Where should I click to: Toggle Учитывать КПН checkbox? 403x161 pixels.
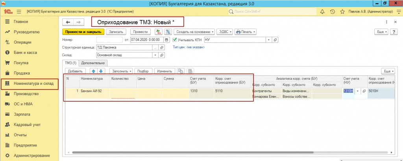coord(175,40)
